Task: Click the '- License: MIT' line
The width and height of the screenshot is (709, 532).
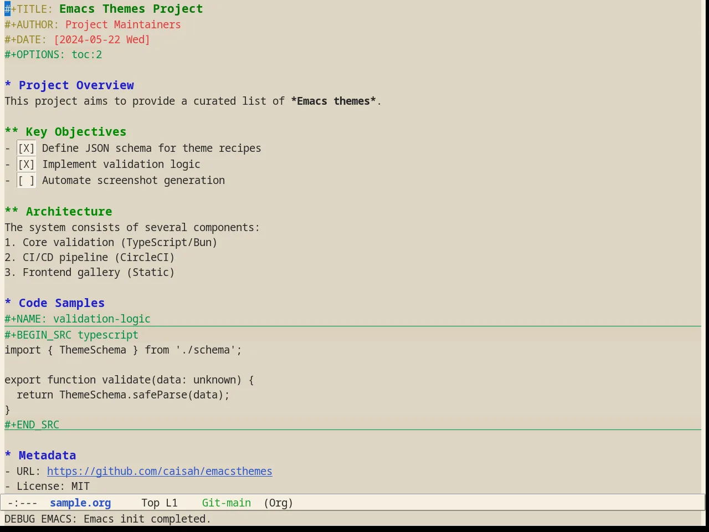Action: 47,486
